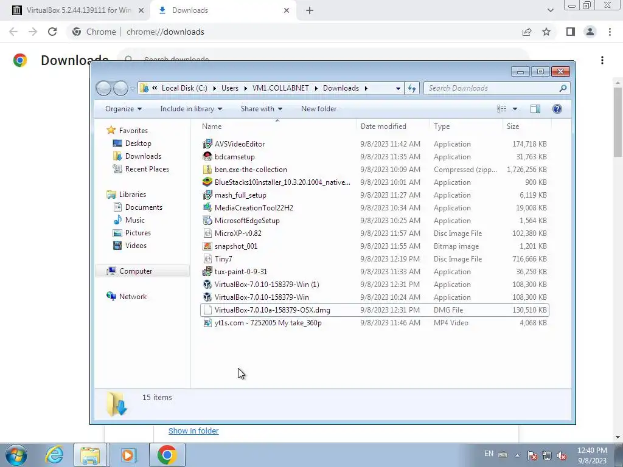Screen dimensions: 623x467
Task: Select Downloads in the Favorites list
Action: (143, 156)
